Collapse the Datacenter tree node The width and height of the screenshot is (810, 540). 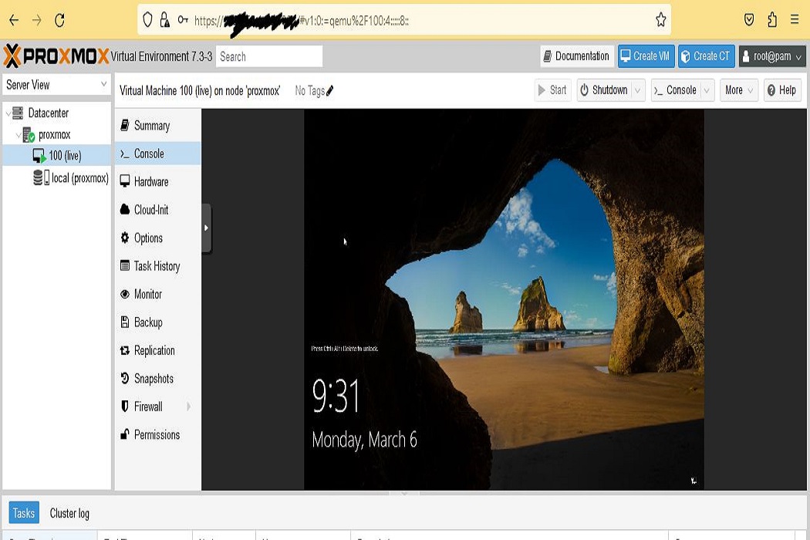[x=8, y=113]
